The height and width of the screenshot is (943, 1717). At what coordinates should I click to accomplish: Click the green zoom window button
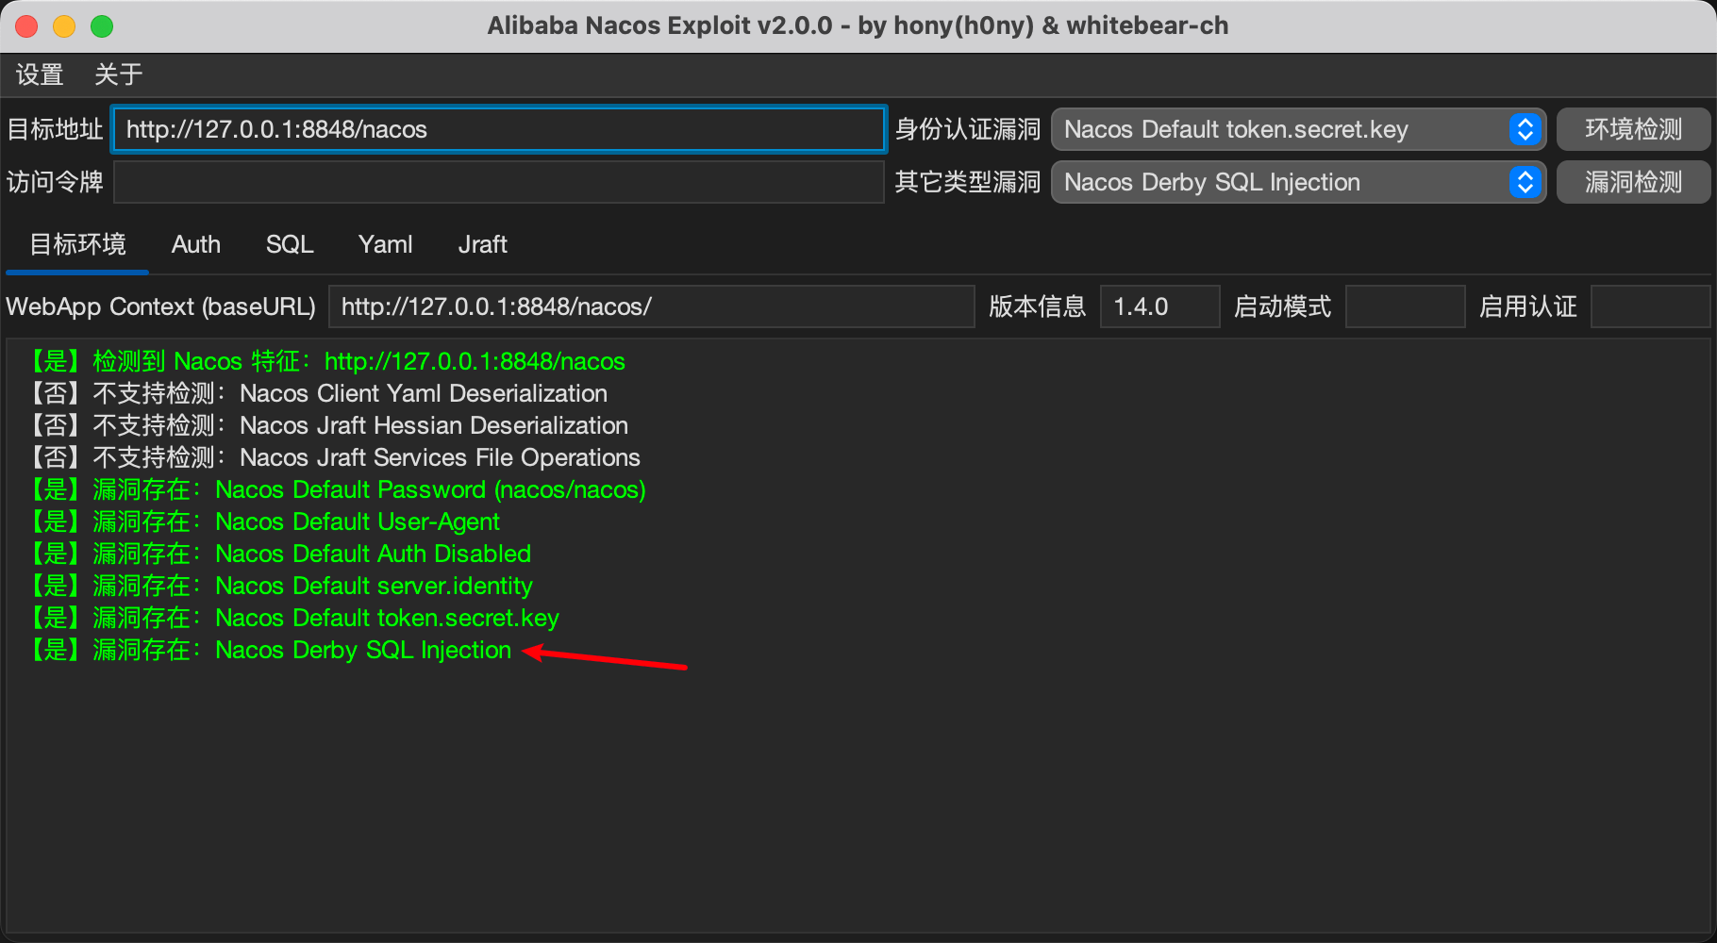click(x=102, y=26)
